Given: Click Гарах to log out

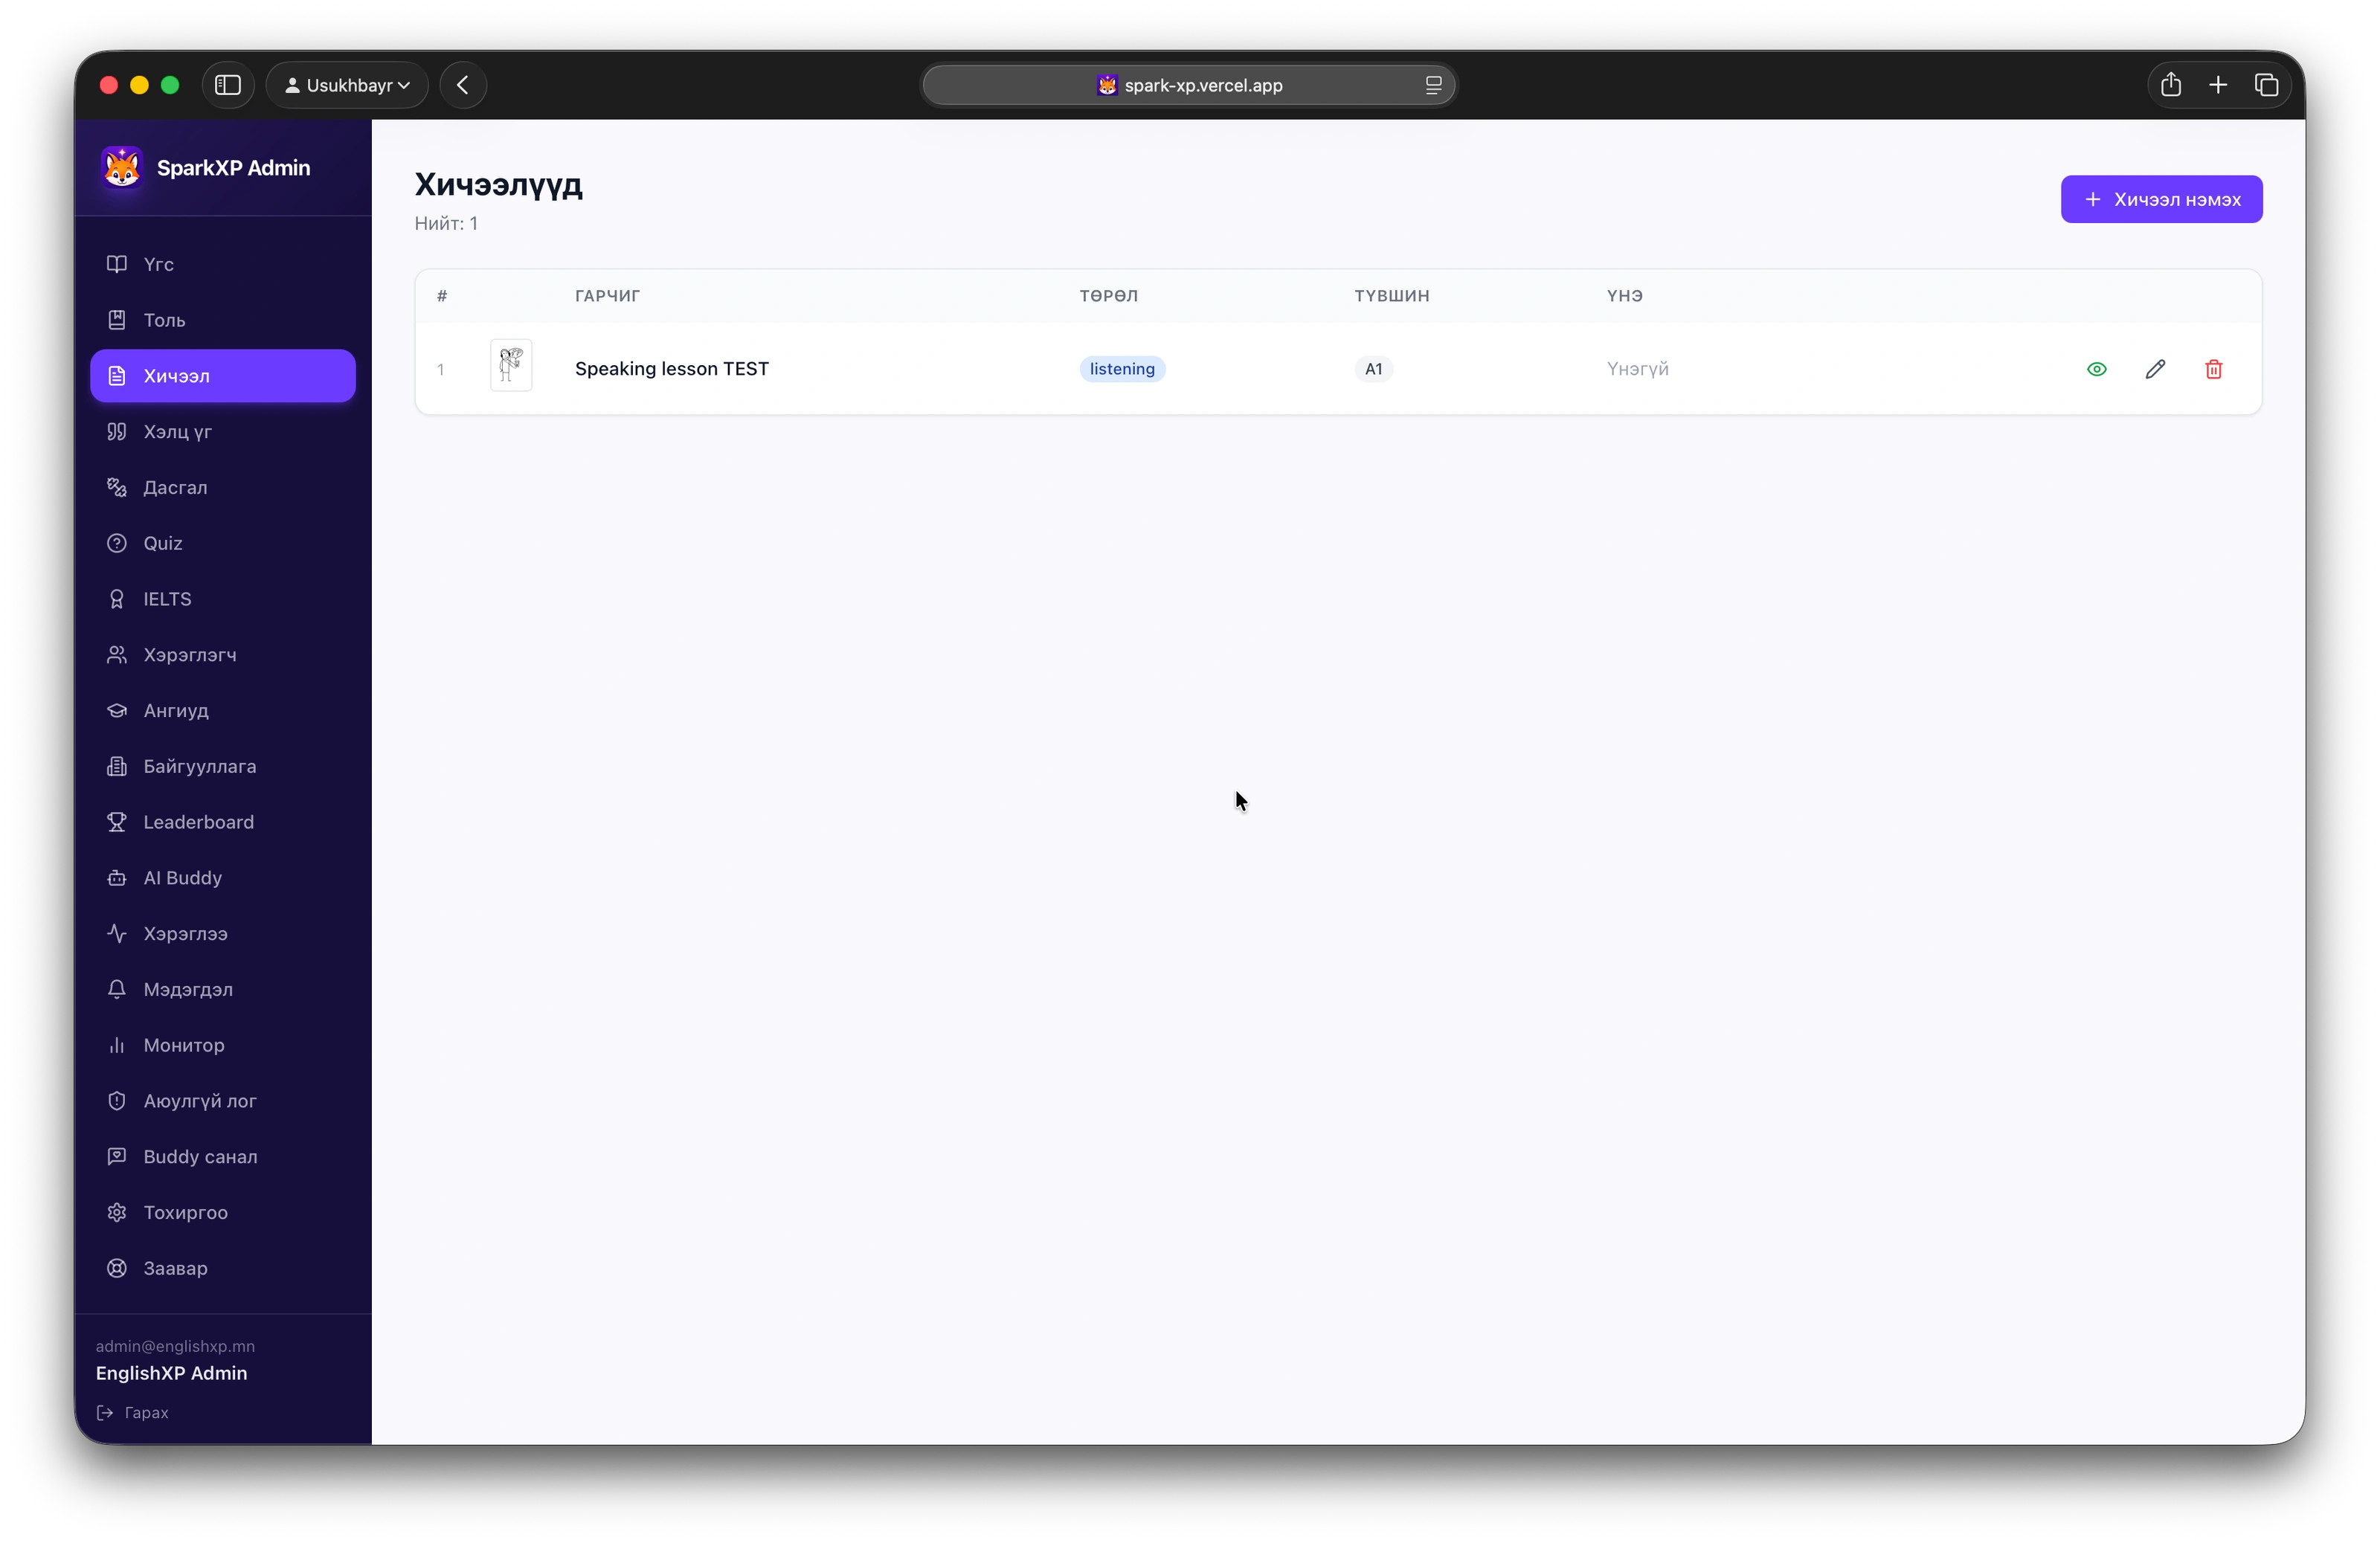Looking at the screenshot, I should (132, 1412).
